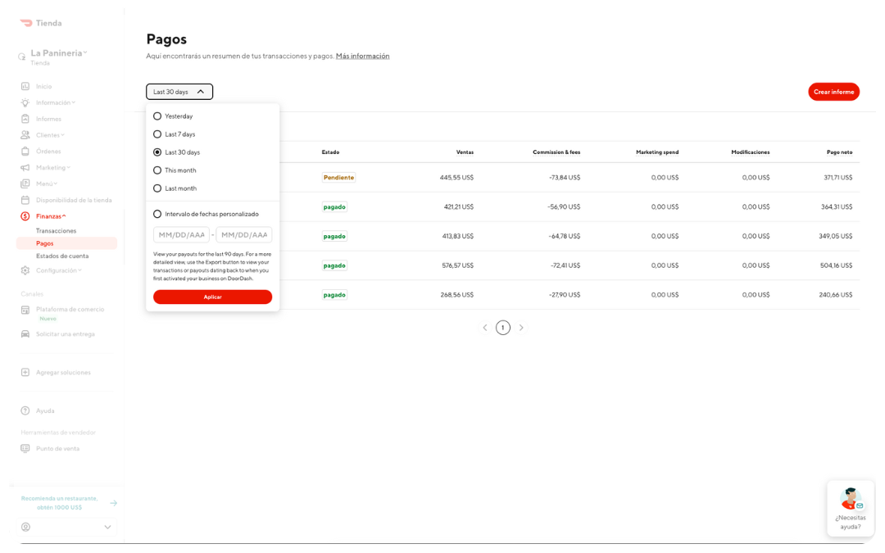
Task: Open the Informes reports icon
Action: coord(25,118)
